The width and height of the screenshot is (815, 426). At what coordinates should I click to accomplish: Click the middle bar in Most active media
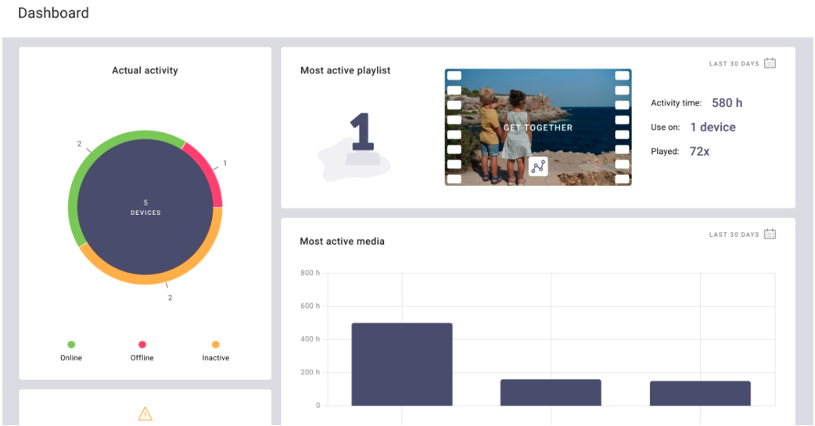click(x=551, y=392)
